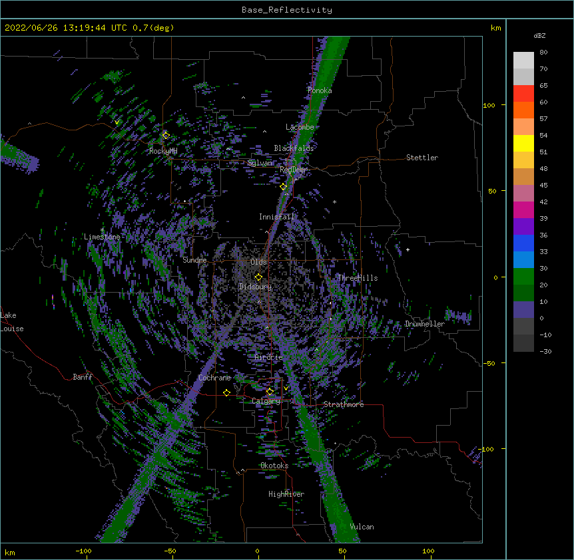The height and width of the screenshot is (560, 574).
Task: Click the Strathmore label
Action: [344, 404]
